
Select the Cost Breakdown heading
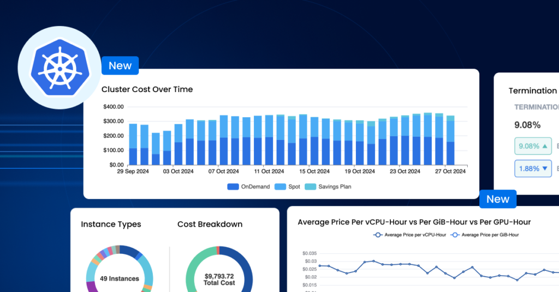(210, 224)
